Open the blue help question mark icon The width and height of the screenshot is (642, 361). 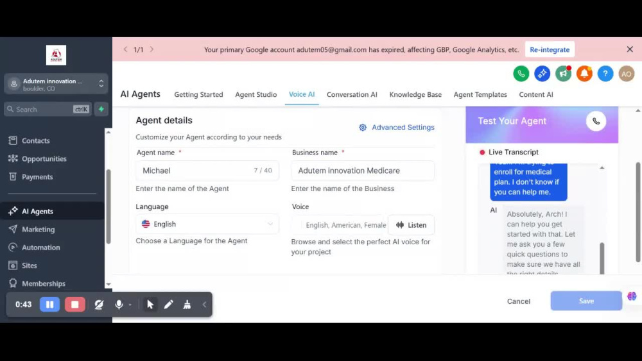click(x=605, y=74)
